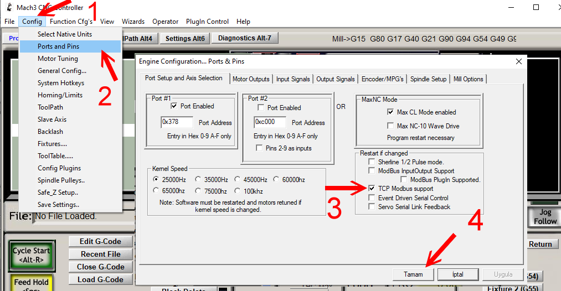Choose Motor Tuning menu entry
This screenshot has width=561, height=291.
[70, 59]
